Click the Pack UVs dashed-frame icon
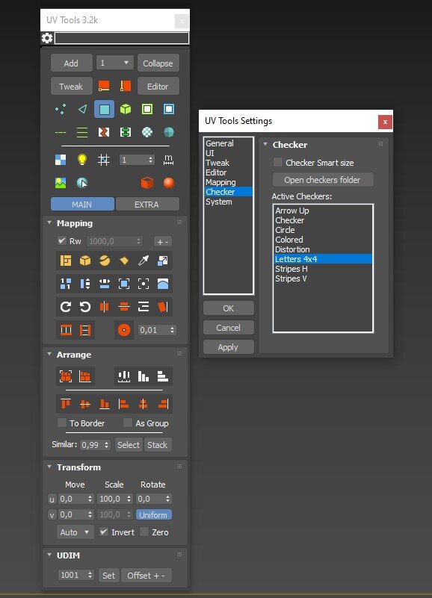This screenshot has width=432, height=598. 66,376
